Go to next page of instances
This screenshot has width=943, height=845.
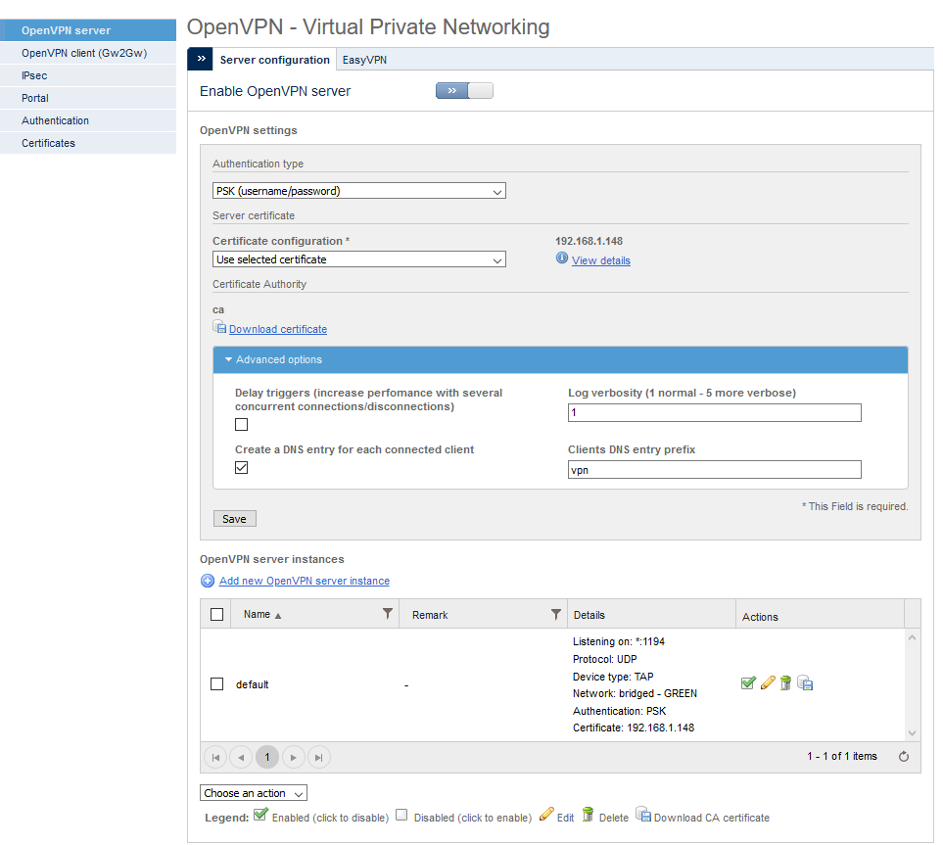tap(294, 757)
